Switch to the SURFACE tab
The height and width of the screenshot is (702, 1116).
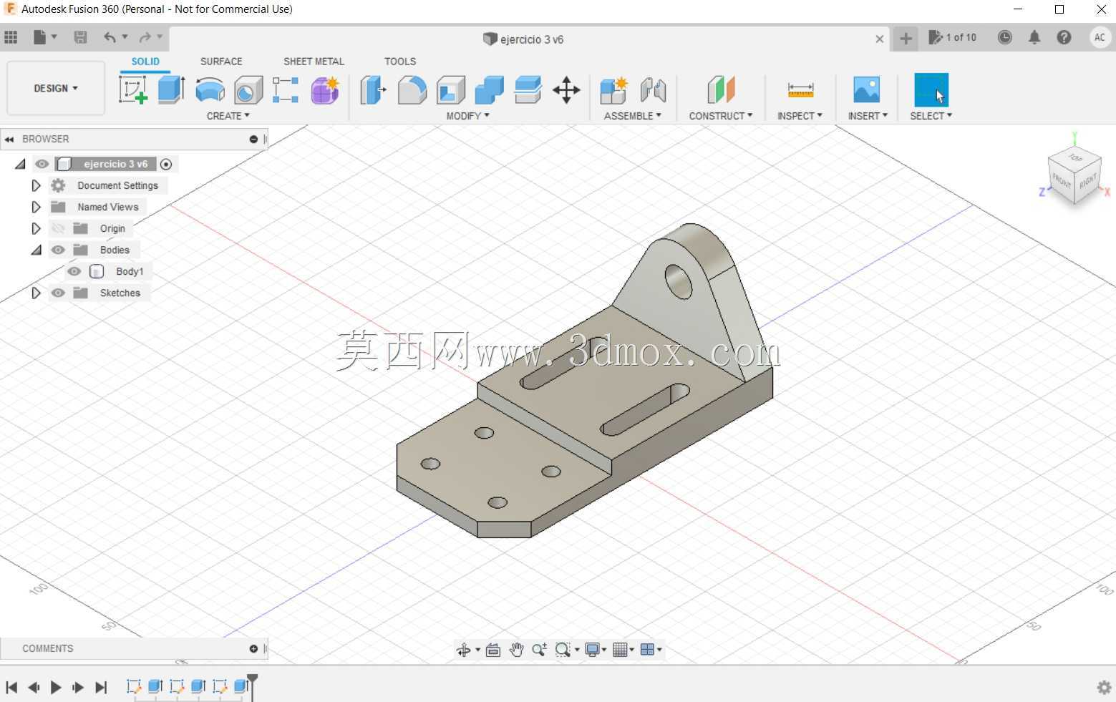(x=221, y=62)
